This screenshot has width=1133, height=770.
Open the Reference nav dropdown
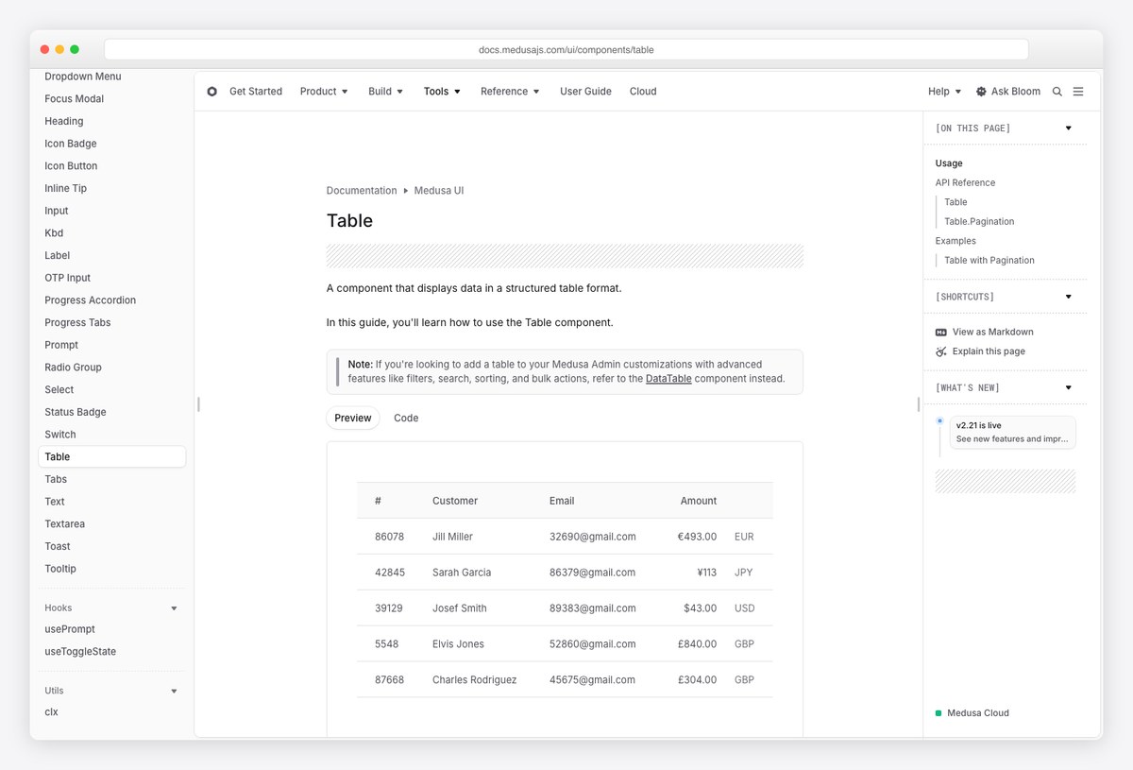[x=510, y=92]
